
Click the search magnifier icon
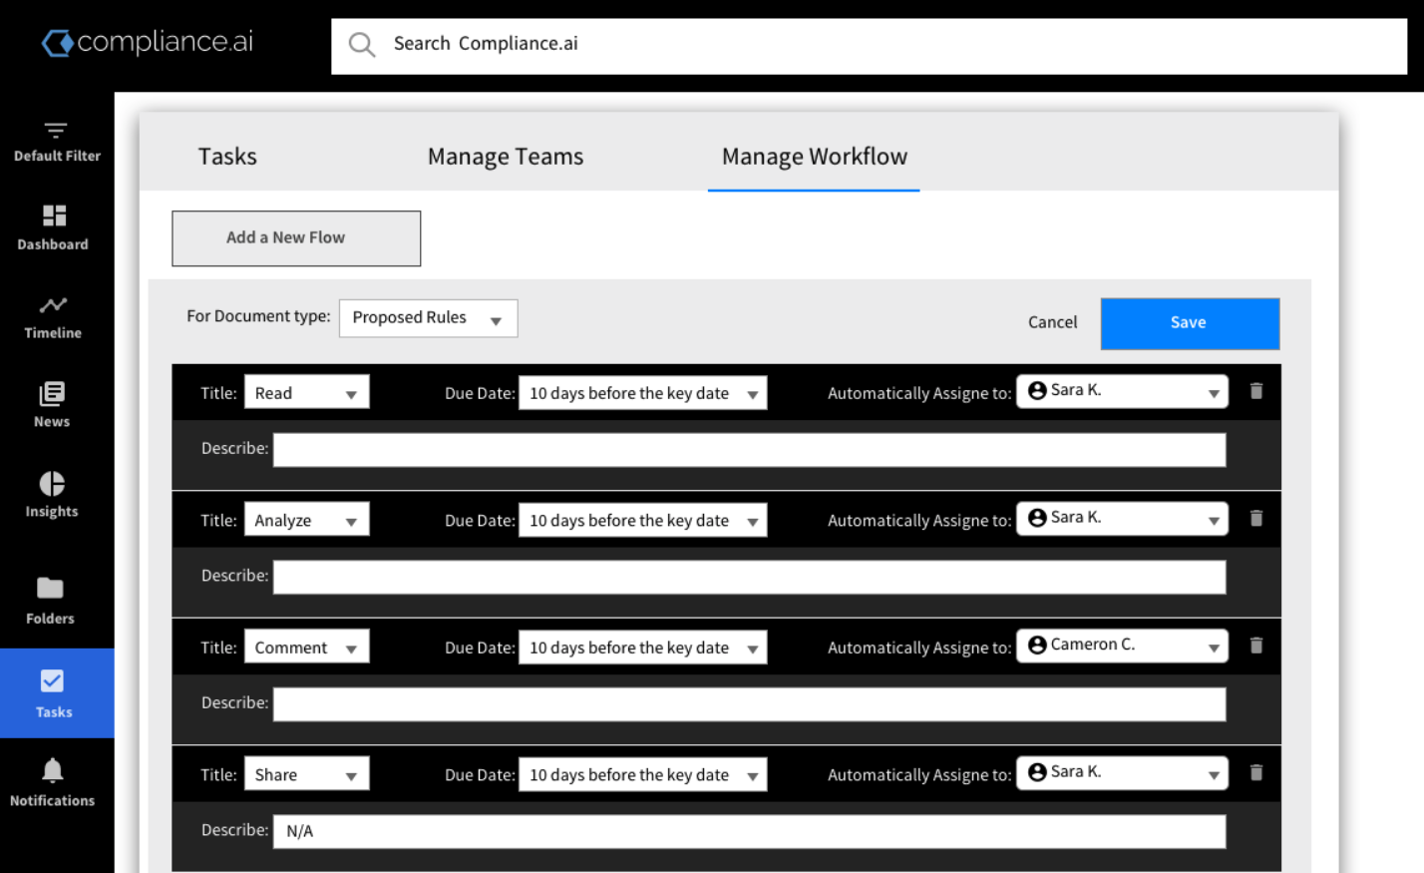coord(361,45)
